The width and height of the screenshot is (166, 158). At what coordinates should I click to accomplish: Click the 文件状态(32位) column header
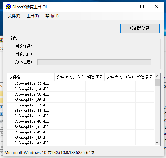[70, 77]
